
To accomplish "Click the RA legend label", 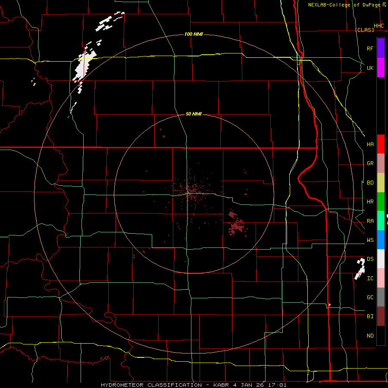I will coord(370,221).
